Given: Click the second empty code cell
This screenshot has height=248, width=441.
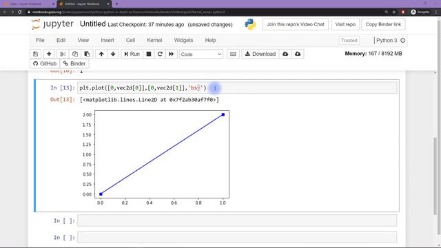Looking at the screenshot, I should point(237,237).
